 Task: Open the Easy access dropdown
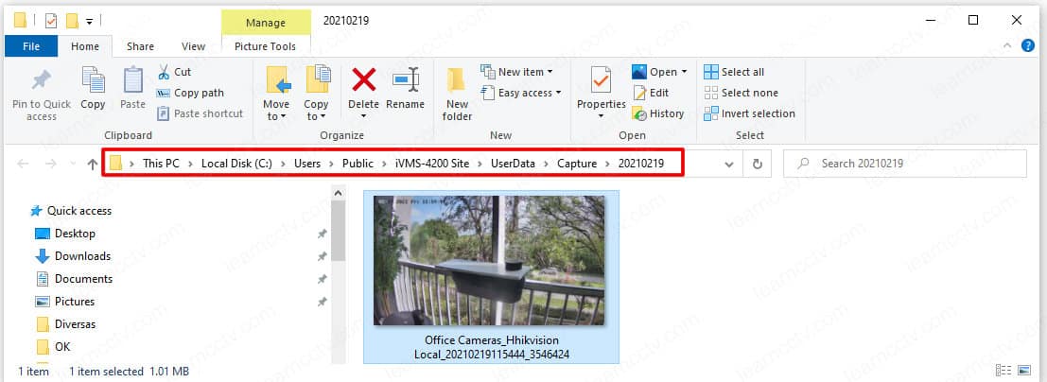pyautogui.click(x=521, y=93)
